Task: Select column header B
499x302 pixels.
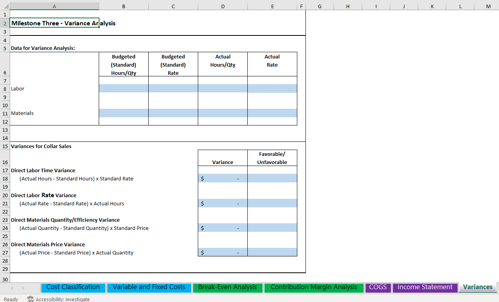Action: [x=123, y=6]
